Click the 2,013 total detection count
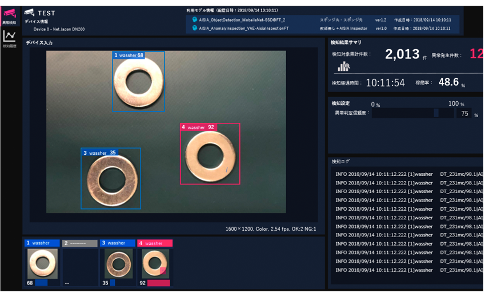The image size is (485, 297). point(402,54)
